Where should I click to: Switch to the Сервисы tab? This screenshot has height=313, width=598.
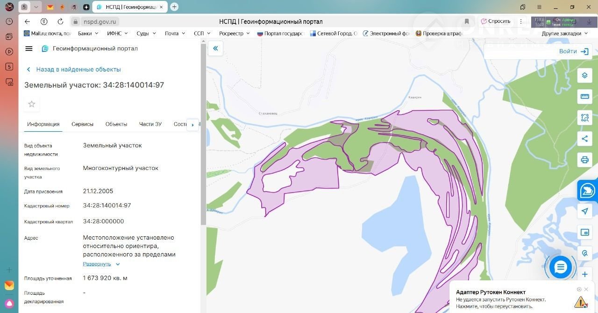click(x=82, y=124)
